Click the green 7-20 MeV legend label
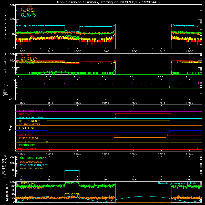The height and width of the screenshot is (205, 205). [x=27, y=63]
